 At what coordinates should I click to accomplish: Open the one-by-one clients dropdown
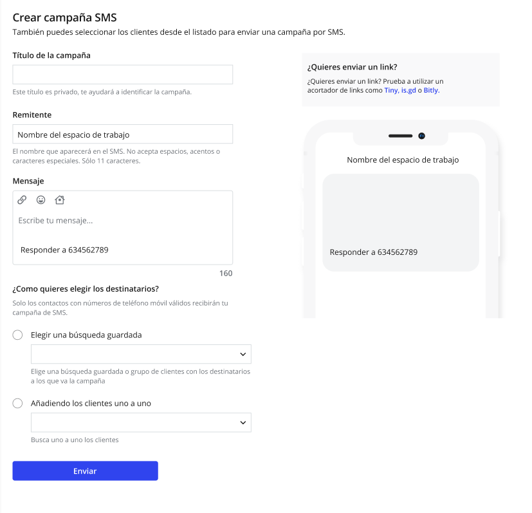pos(141,422)
